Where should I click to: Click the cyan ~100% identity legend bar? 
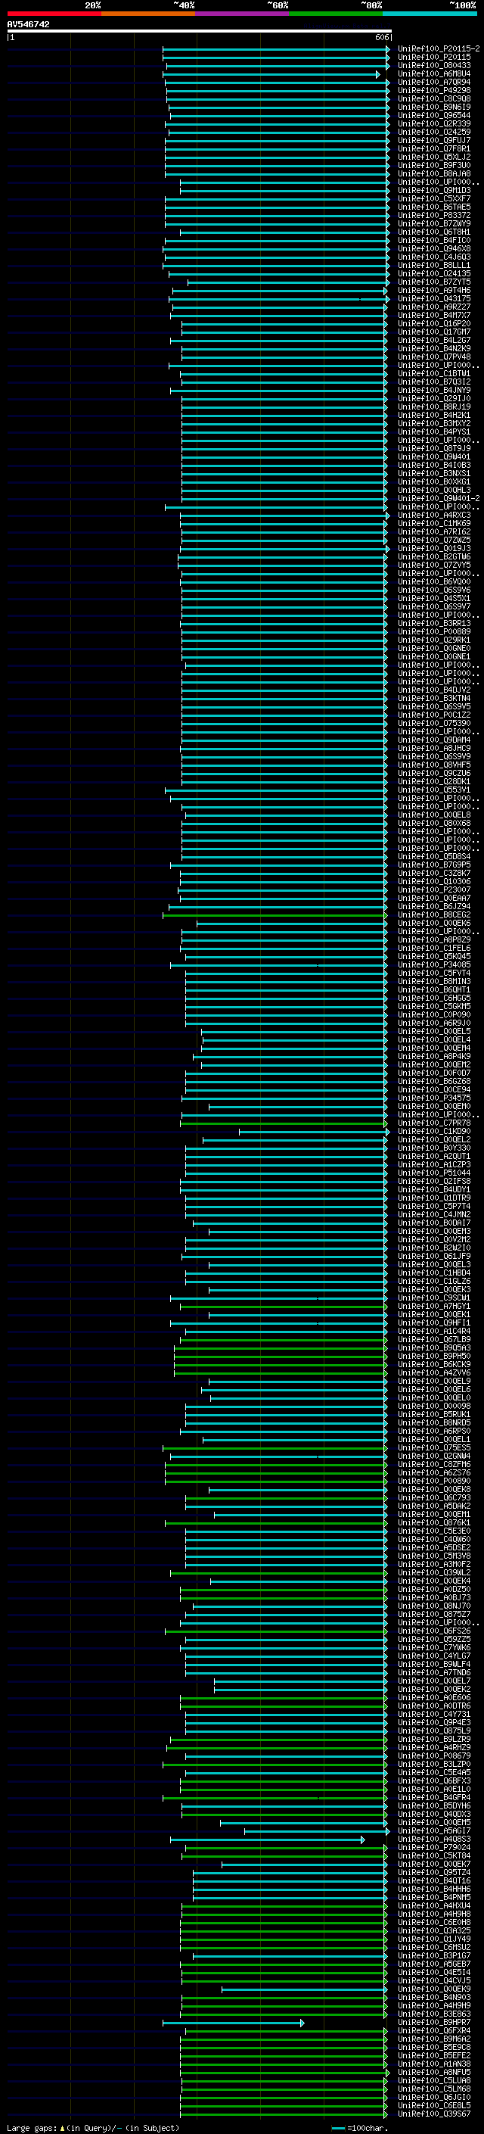tap(430, 14)
